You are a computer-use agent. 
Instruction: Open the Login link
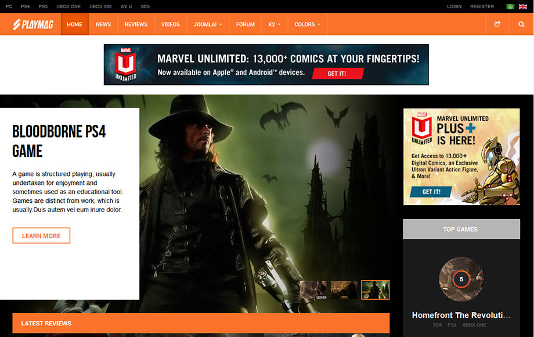[454, 6]
